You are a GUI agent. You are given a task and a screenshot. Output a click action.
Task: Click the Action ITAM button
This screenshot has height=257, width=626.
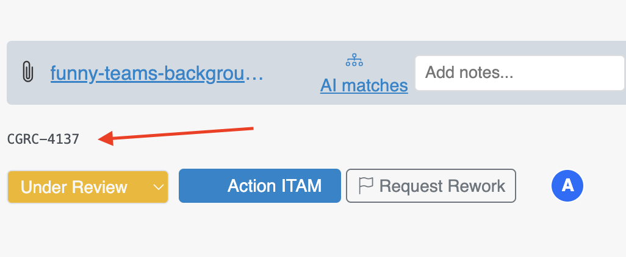coord(259,186)
